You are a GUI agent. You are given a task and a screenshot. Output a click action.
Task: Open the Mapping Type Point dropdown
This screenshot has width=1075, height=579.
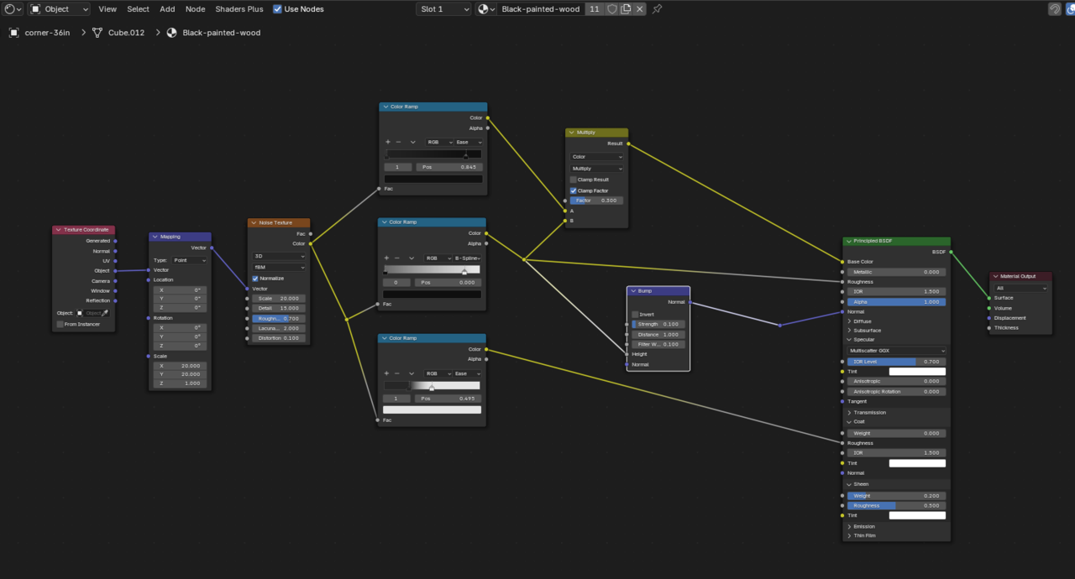[189, 260]
